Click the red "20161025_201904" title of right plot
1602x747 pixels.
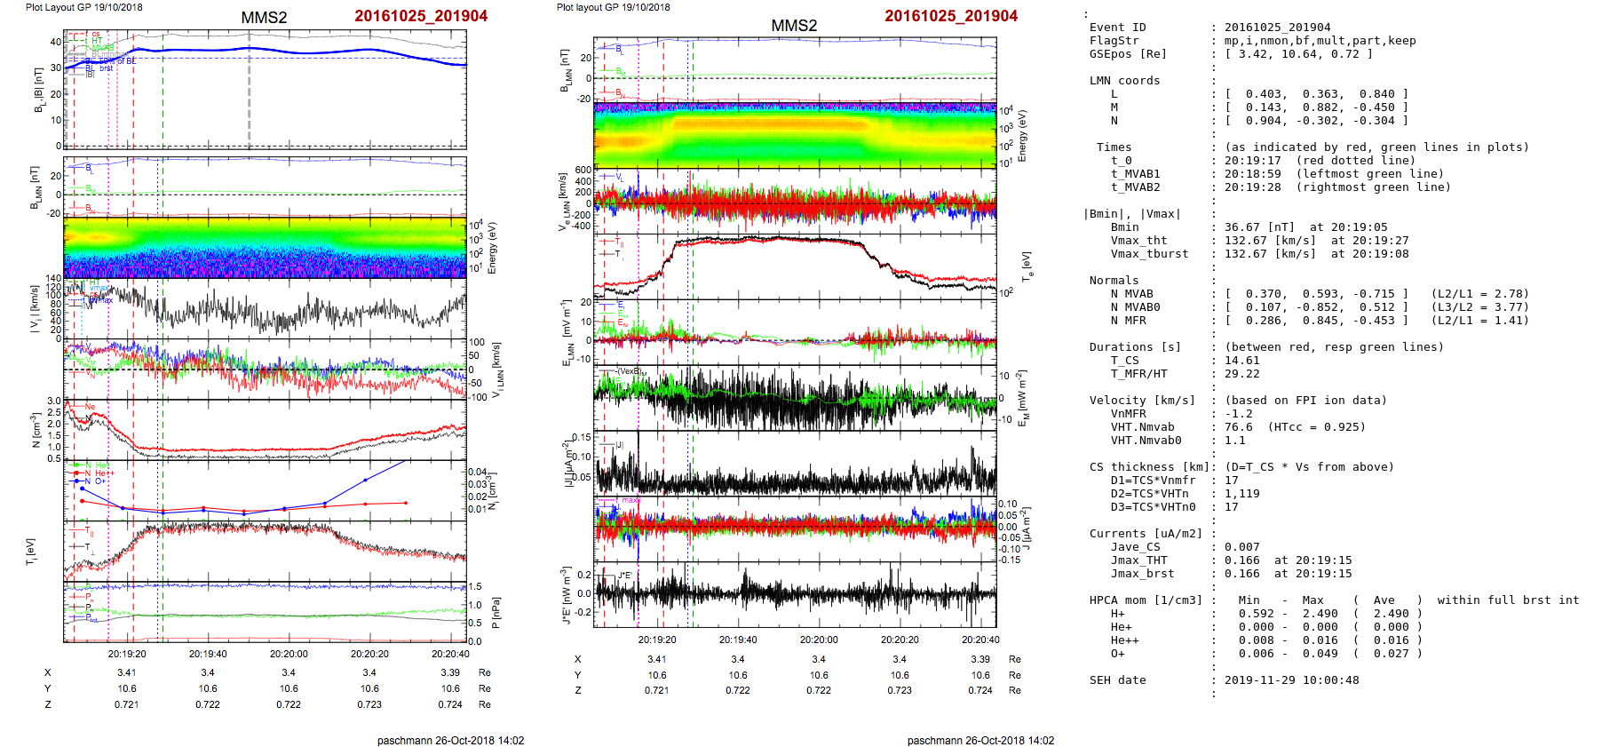pos(951,16)
